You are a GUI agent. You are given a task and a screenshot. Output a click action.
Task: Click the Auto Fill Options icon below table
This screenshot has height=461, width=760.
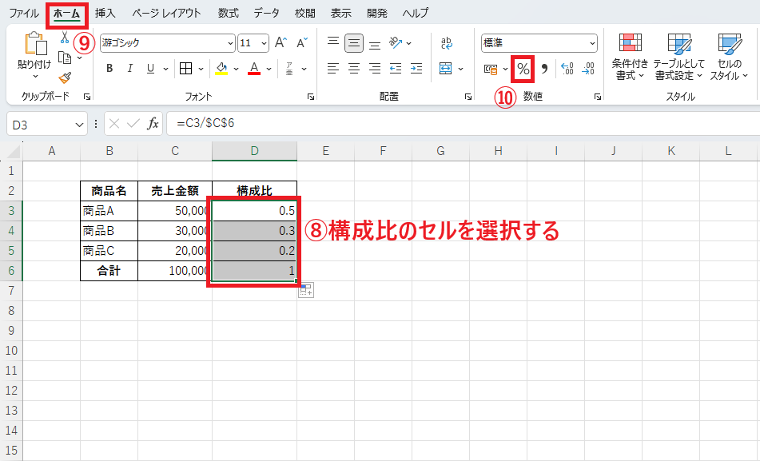306,290
